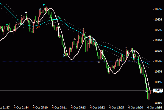Click the 10656 label on the price scale
The image size is (164, 110).
click(x=158, y=9)
